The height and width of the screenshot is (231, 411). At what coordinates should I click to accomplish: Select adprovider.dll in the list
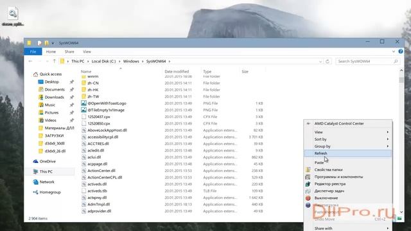pos(99,211)
